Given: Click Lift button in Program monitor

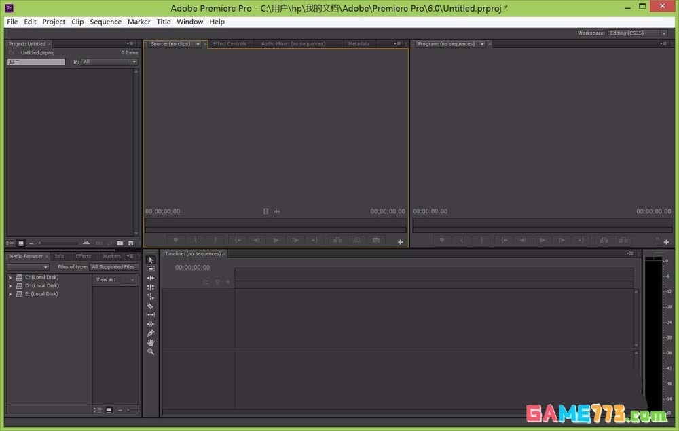Looking at the screenshot, I should point(604,240).
